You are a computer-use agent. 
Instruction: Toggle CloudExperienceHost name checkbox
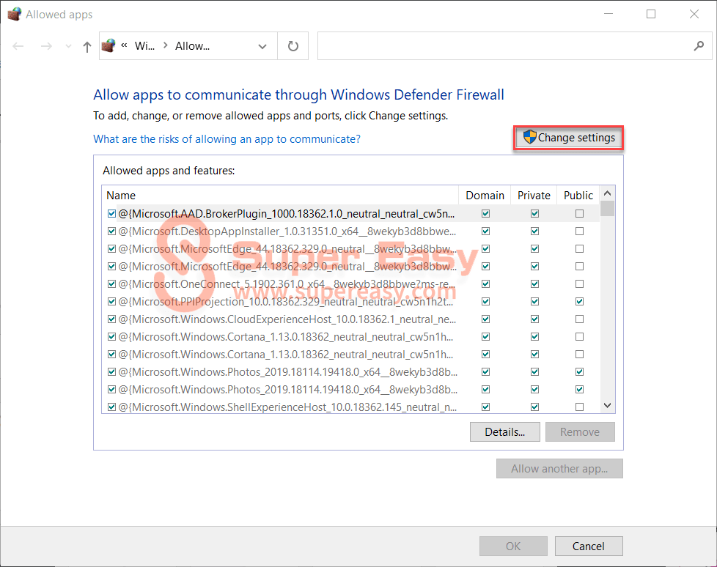point(111,319)
